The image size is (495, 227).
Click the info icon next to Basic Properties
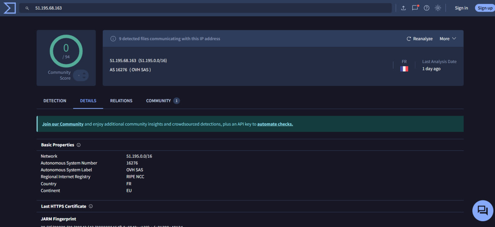79,145
